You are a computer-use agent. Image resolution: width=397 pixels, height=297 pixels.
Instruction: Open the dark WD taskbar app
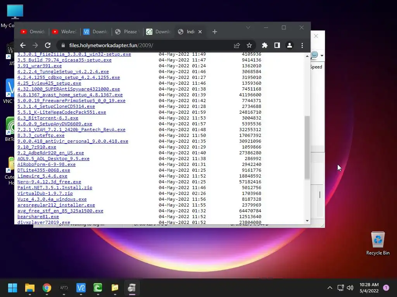(64, 288)
